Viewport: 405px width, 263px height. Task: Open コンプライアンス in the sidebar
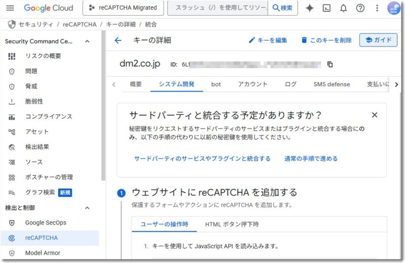50,117
